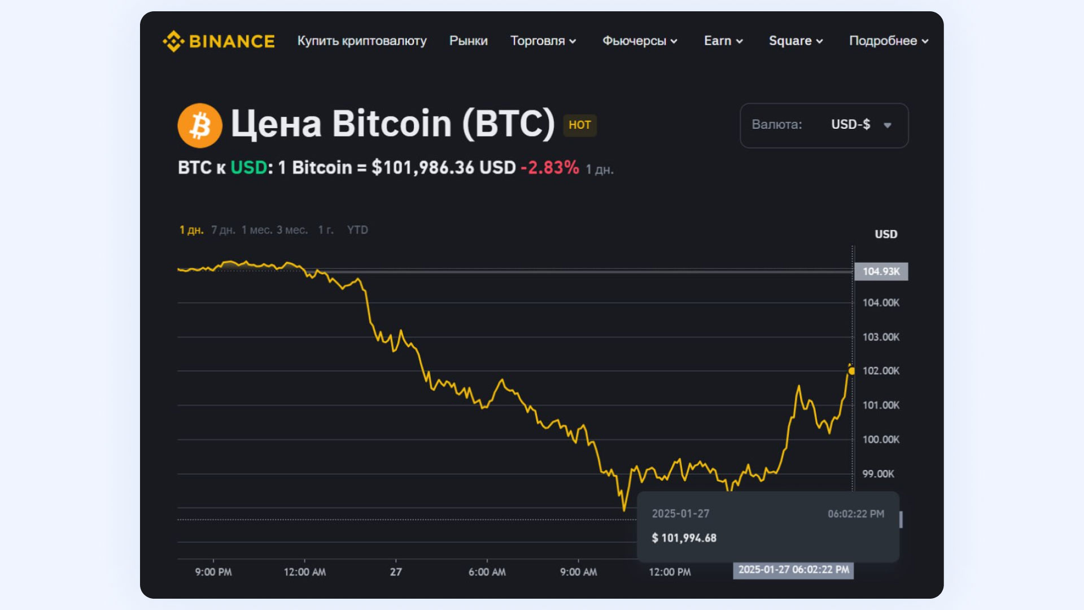Click the green USD link in price line
The height and width of the screenshot is (610, 1084).
coord(248,168)
